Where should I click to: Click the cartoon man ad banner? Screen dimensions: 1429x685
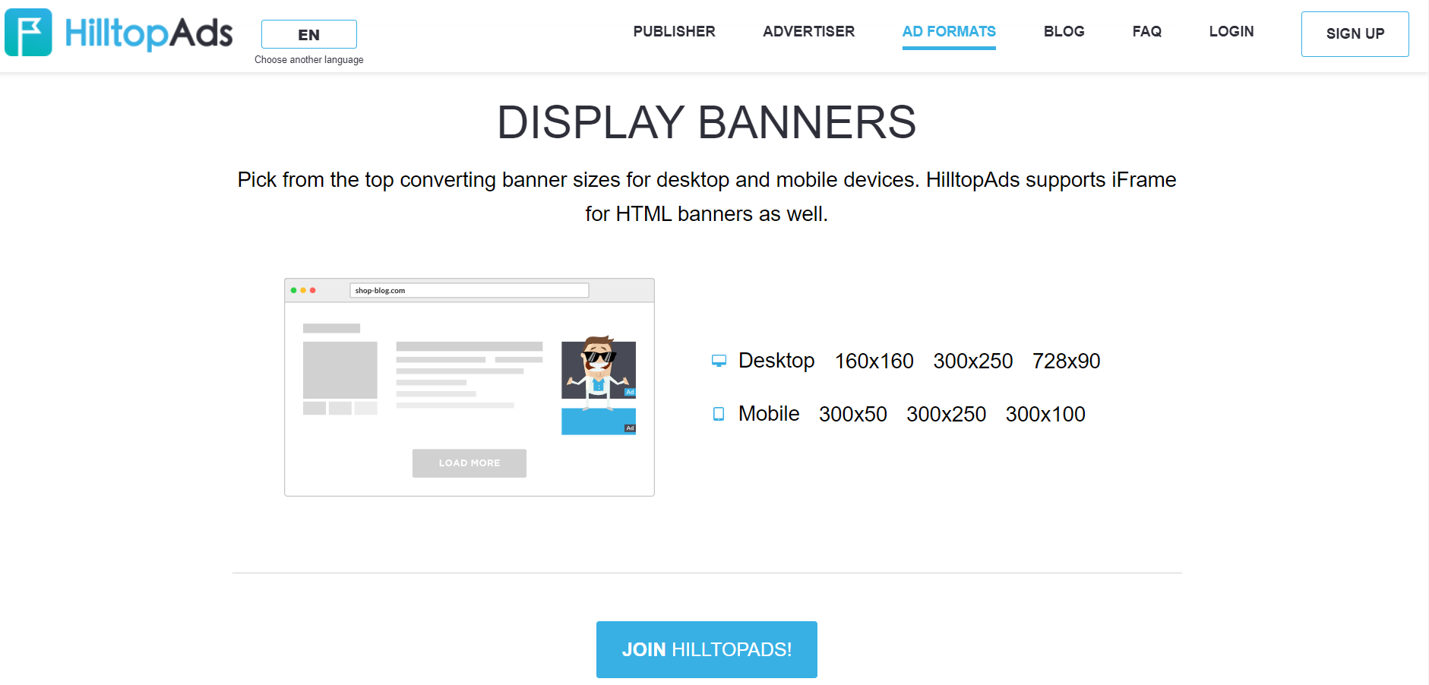[x=599, y=368]
